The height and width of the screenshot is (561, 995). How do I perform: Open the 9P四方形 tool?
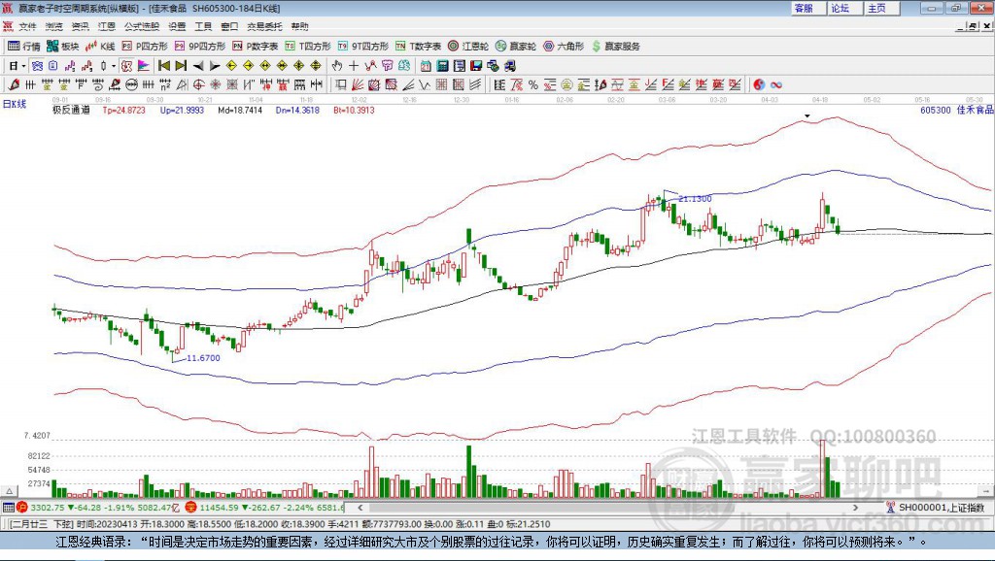(x=200, y=47)
